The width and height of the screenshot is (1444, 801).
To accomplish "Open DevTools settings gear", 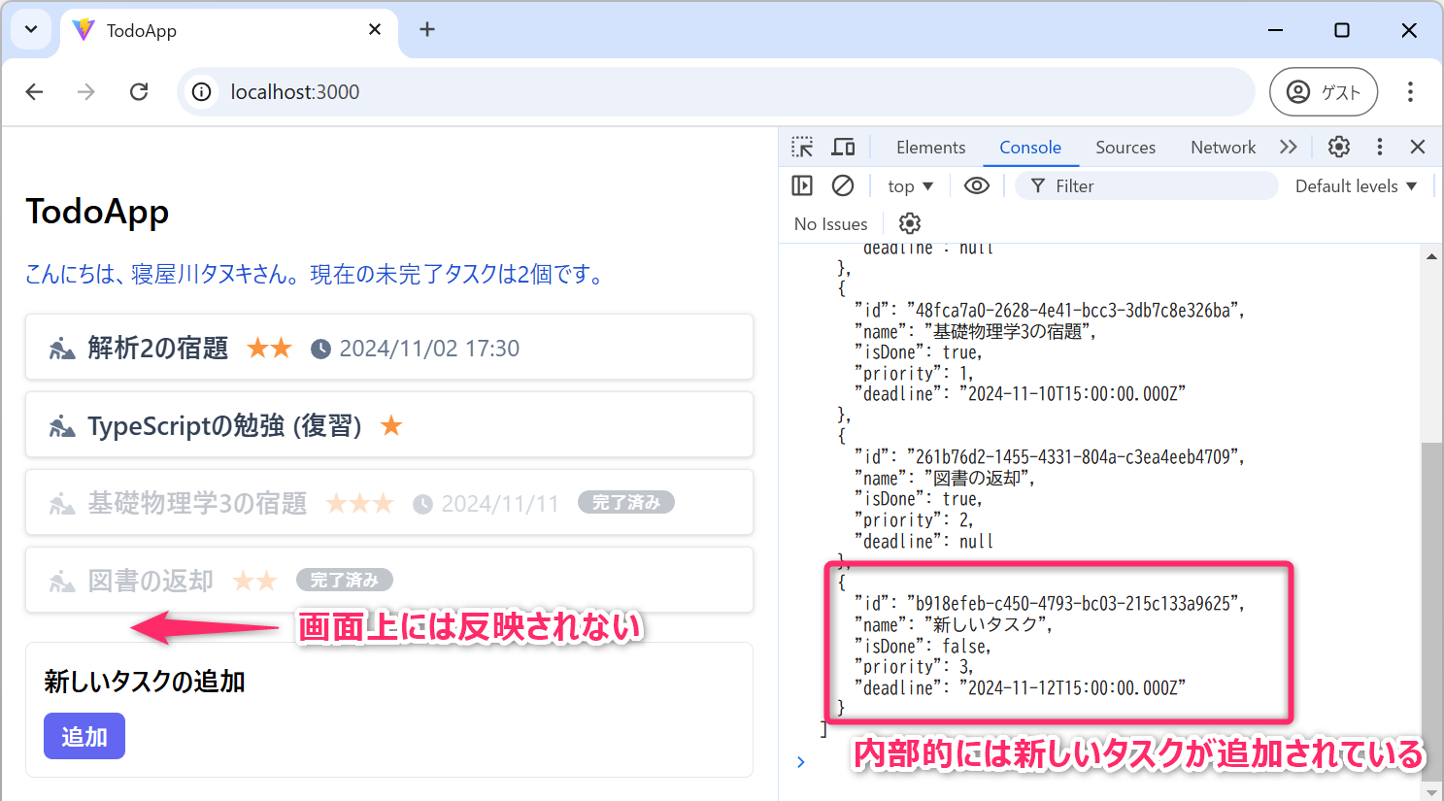I will pyautogui.click(x=1339, y=147).
